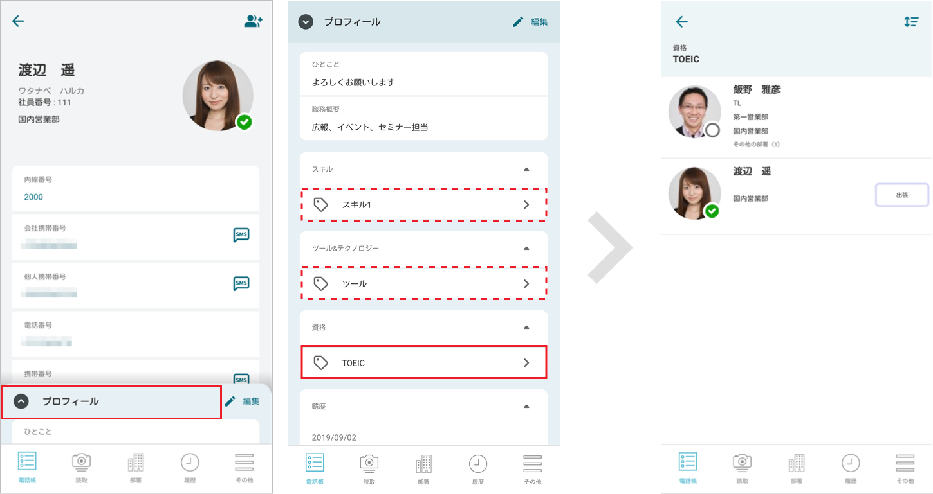Open the TOEIC qualification tag row
The image size is (933, 494).
[423, 363]
